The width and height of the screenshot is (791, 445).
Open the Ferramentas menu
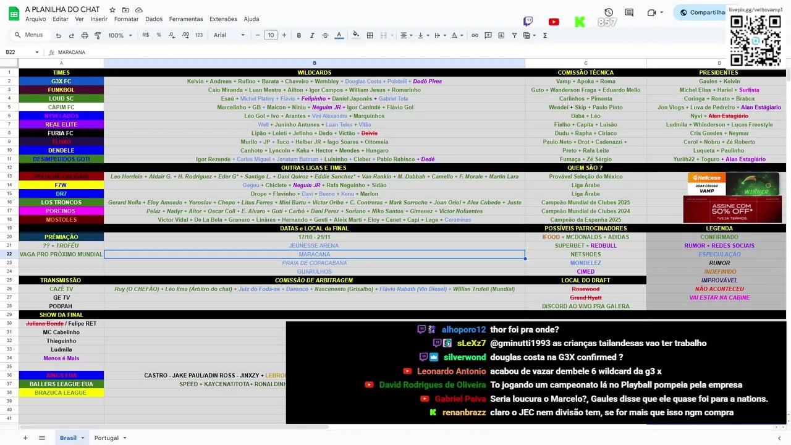tap(186, 19)
